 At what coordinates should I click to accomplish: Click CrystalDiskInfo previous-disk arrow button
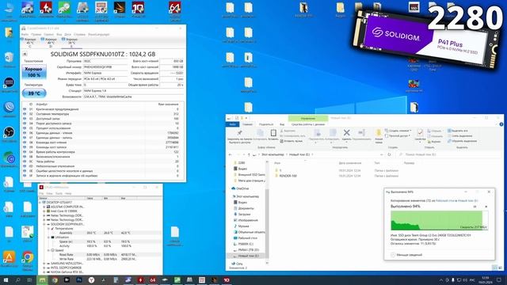point(25,54)
